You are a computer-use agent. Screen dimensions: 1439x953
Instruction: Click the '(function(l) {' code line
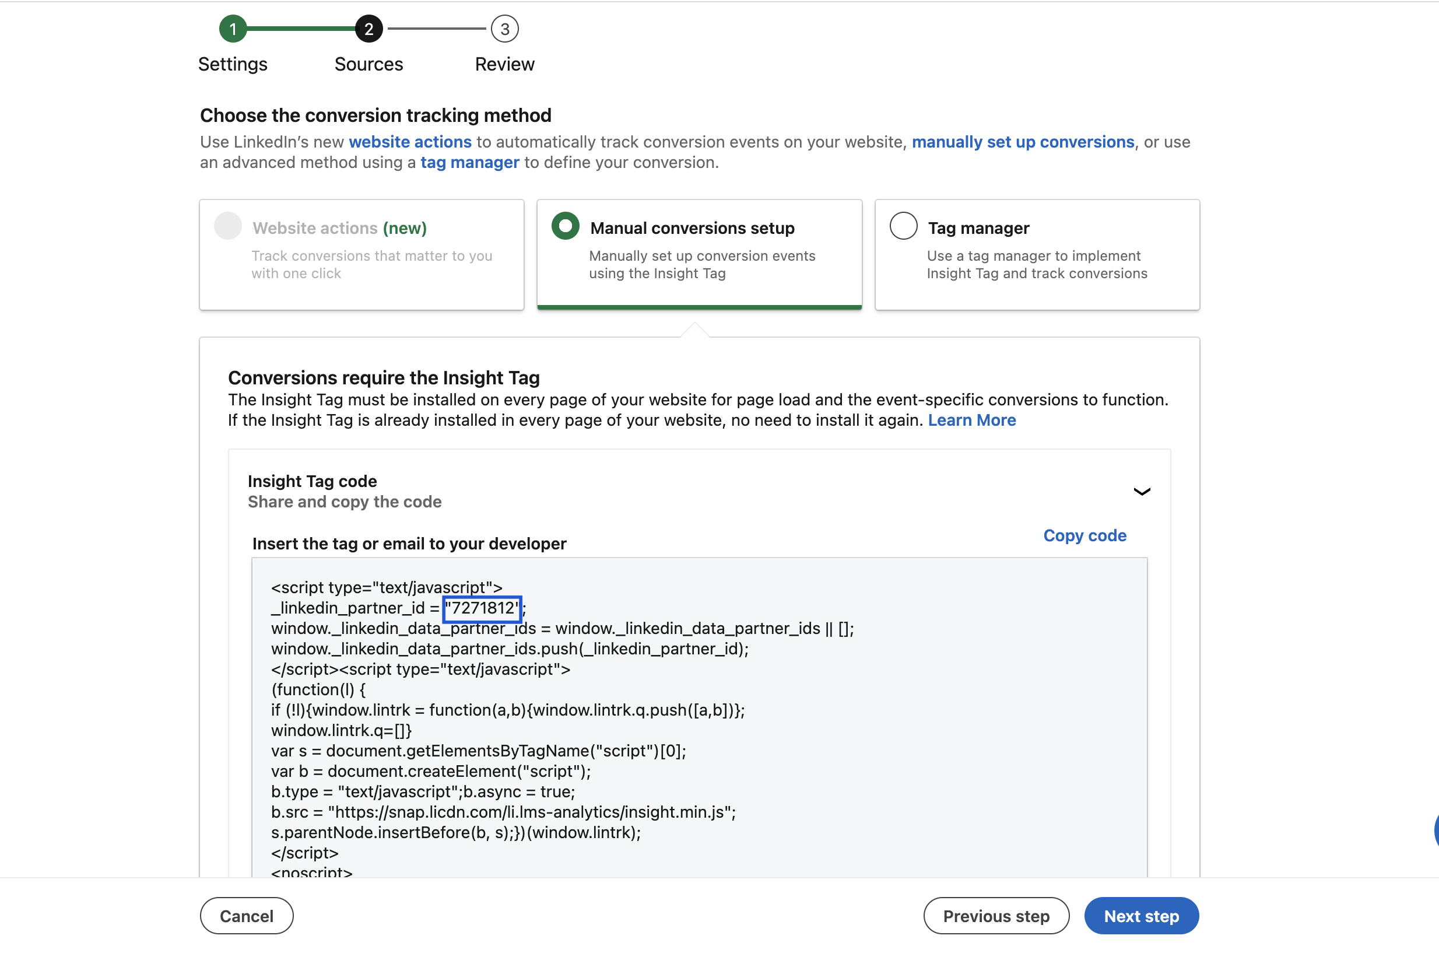(x=318, y=689)
